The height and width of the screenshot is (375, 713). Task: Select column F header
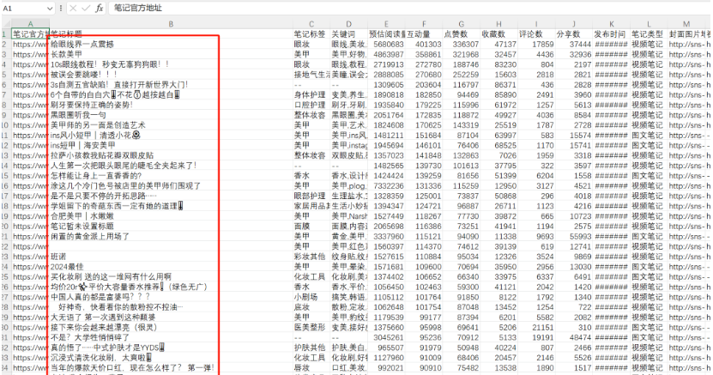(x=424, y=24)
